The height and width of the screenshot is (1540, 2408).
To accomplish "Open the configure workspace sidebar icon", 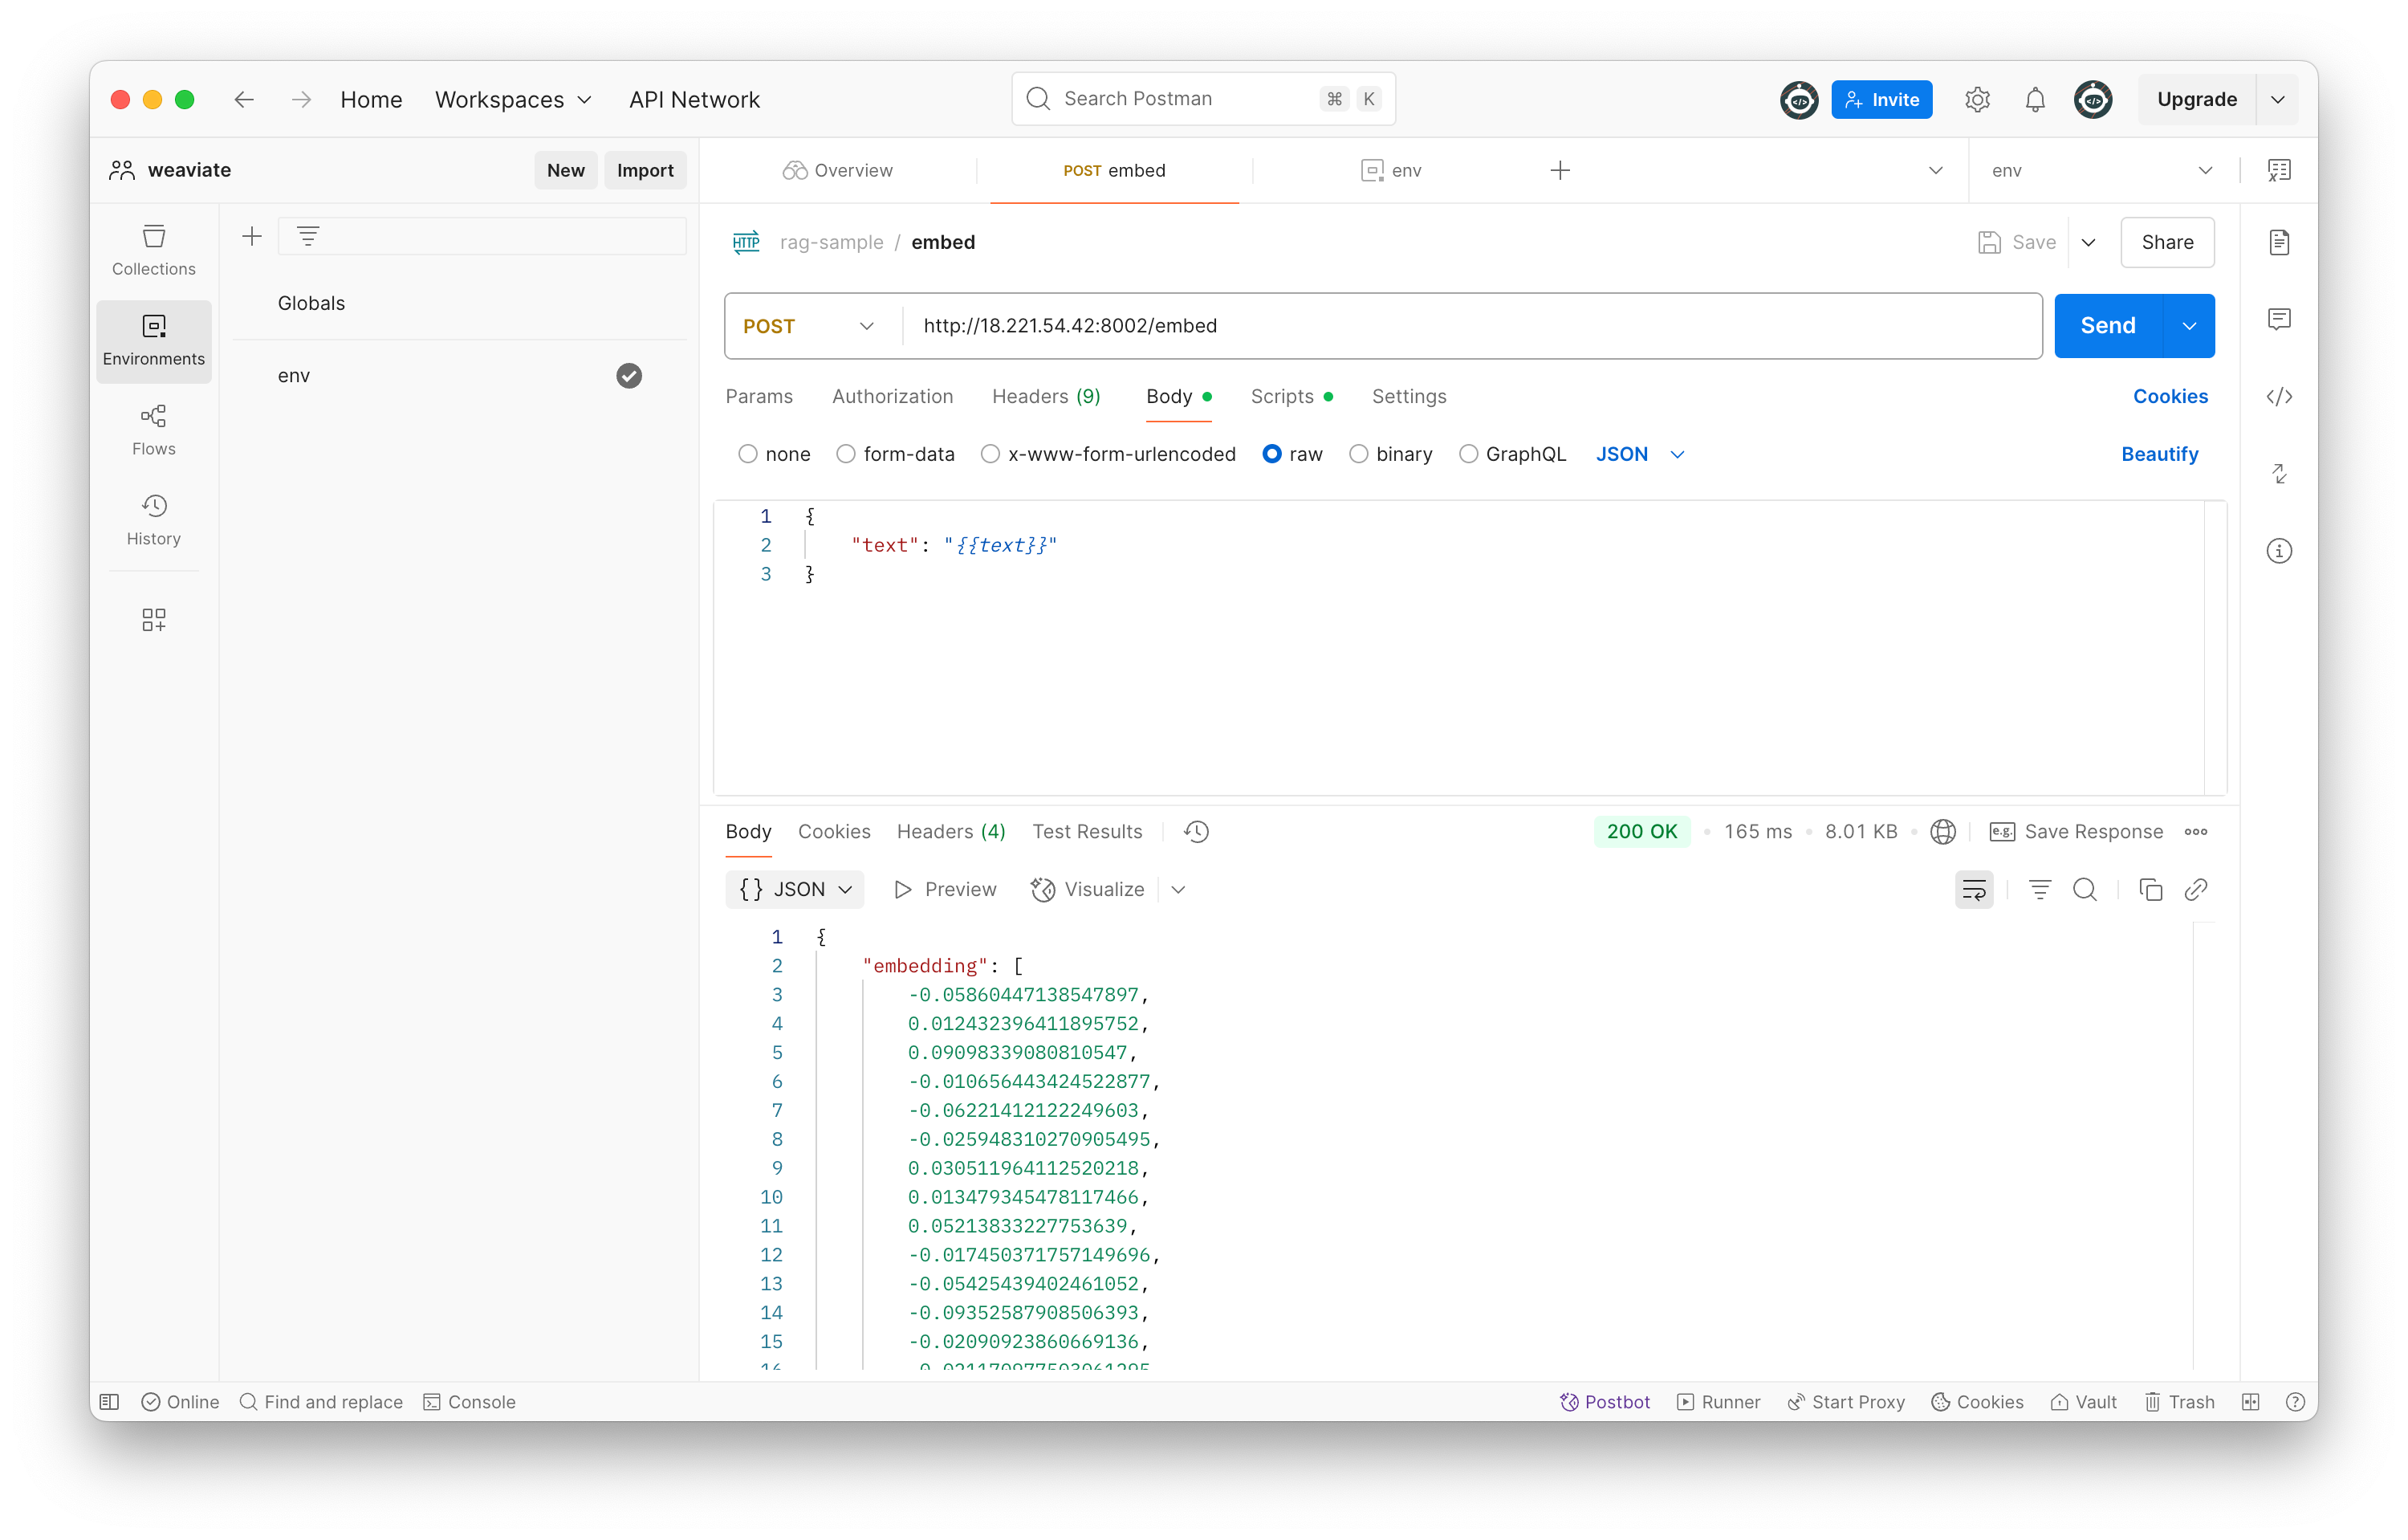I will [153, 620].
